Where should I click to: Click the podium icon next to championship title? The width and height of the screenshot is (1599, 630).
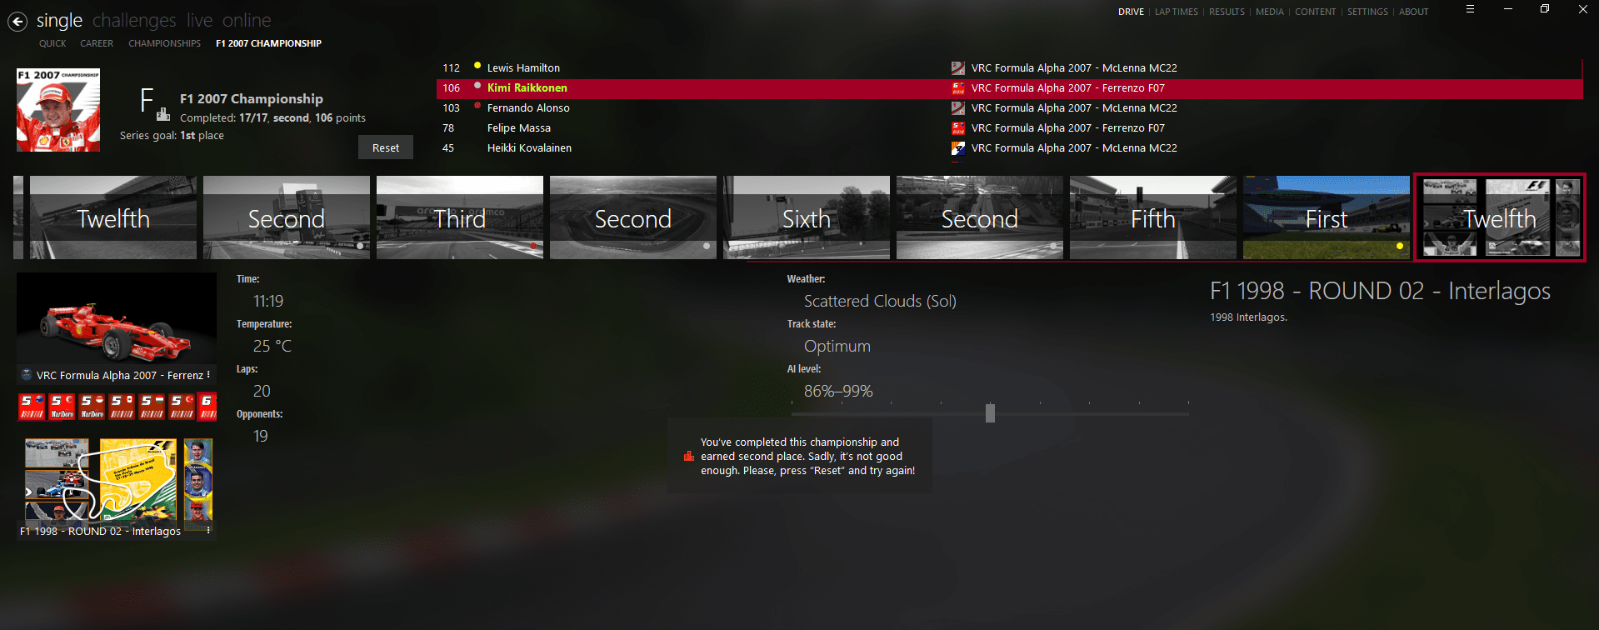coord(163,114)
